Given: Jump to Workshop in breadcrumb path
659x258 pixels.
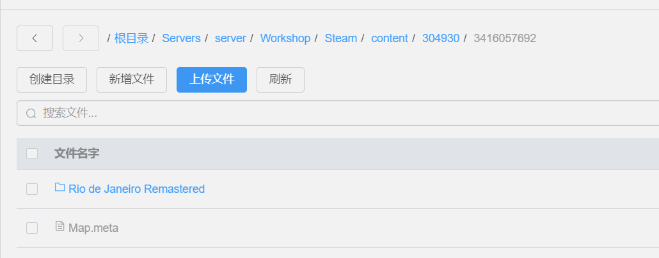Looking at the screenshot, I should (x=285, y=38).
